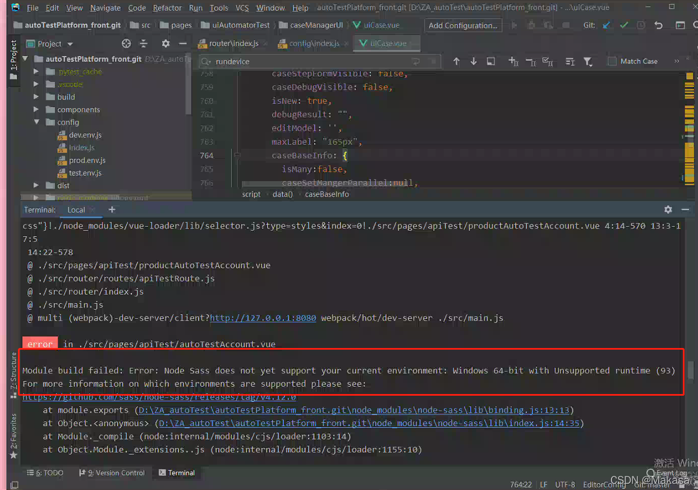Image resolution: width=698 pixels, height=490 pixels.
Task: Click Add Configuration button
Action: [463, 25]
